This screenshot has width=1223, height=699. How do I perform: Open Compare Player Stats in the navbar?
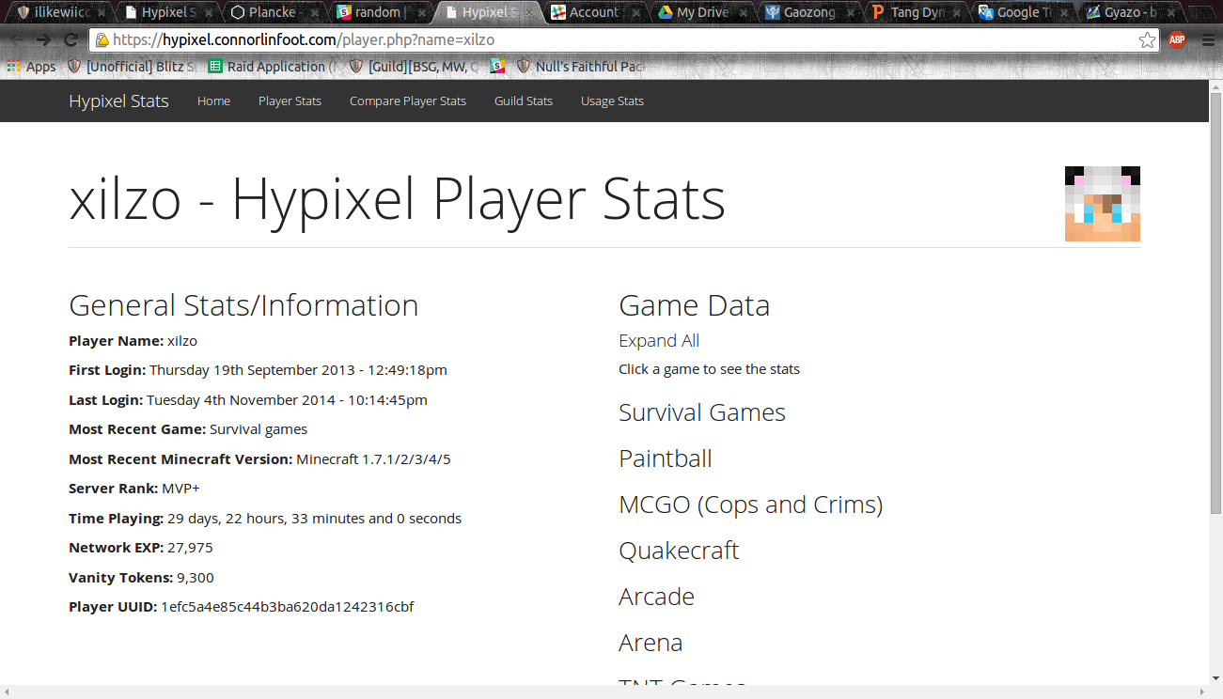click(x=408, y=101)
